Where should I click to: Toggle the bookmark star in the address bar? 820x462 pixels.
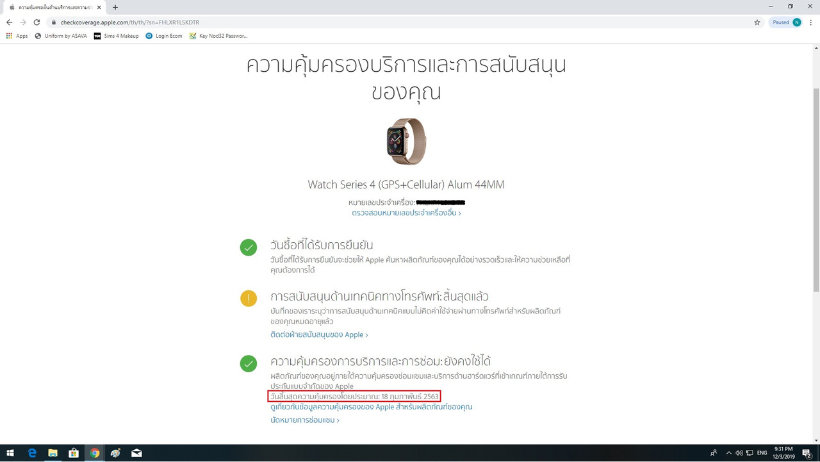(x=757, y=21)
